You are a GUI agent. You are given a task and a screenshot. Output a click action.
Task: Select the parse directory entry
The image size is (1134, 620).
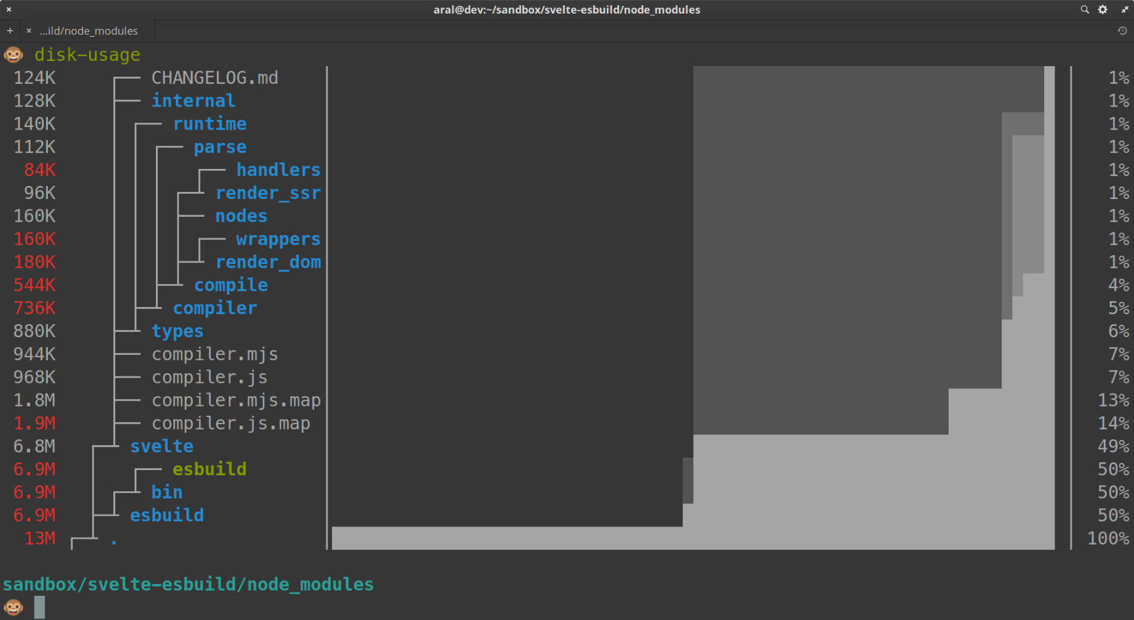click(x=220, y=147)
